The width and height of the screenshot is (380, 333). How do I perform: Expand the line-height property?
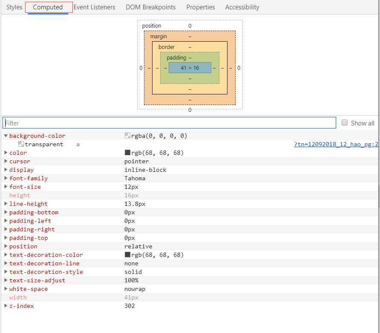6,204
